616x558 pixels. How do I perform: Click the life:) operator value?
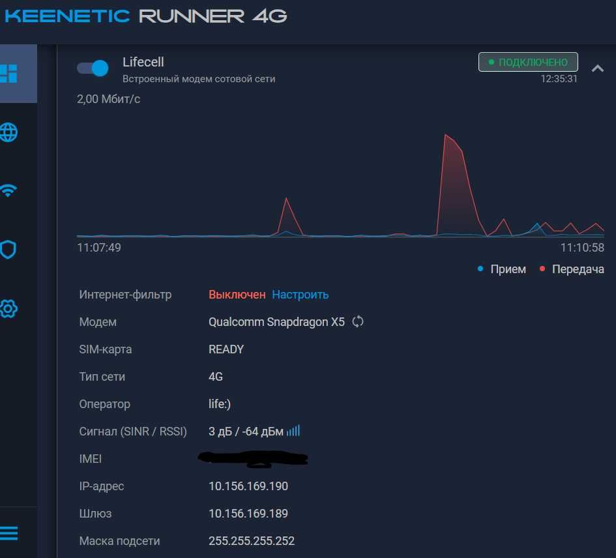220,404
